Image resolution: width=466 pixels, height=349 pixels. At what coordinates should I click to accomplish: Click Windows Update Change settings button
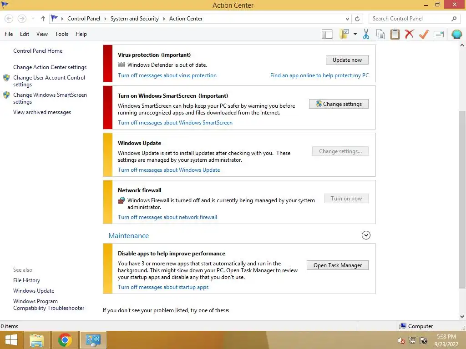340,151
